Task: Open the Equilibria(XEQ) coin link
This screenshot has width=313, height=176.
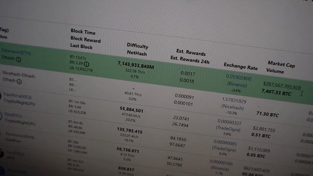Action: 18,96
